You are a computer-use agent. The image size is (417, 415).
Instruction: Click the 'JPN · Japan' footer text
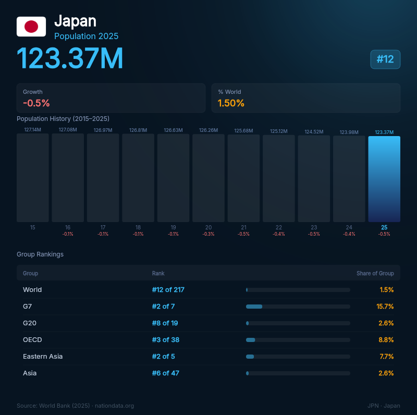coord(384,406)
